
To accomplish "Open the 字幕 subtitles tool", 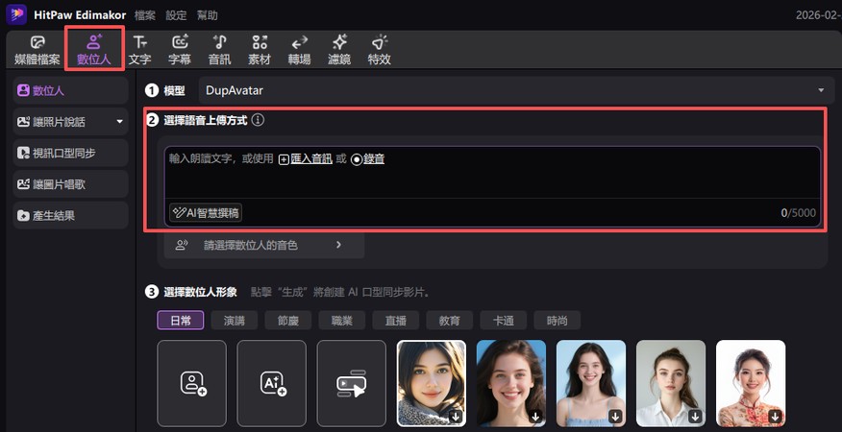I will pyautogui.click(x=180, y=51).
